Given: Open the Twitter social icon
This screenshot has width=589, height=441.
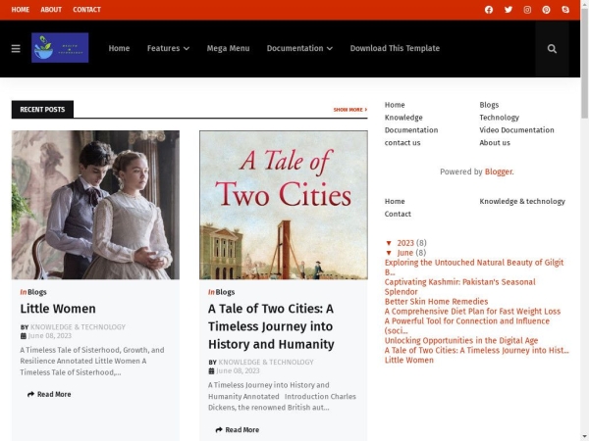Looking at the screenshot, I should click(x=508, y=10).
